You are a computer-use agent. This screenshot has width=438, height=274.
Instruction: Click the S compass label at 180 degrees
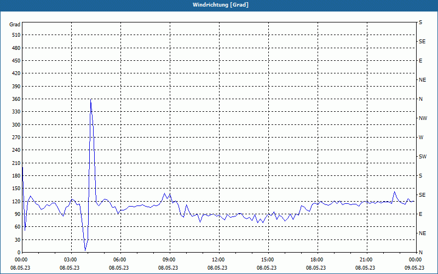point(420,176)
